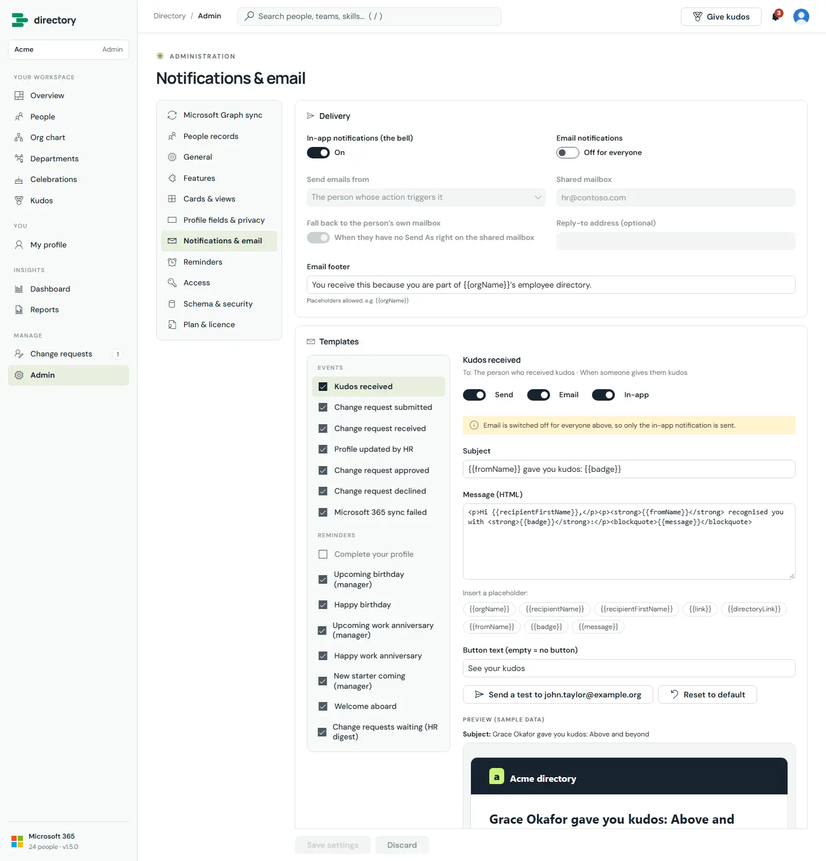The width and height of the screenshot is (826, 861).
Task: Open the notifications bell icon
Action: point(776,16)
